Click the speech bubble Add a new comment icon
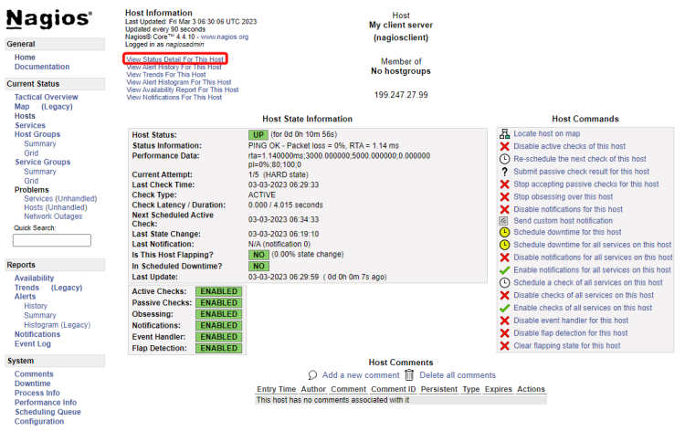This screenshot has height=431, width=685. 312,375
